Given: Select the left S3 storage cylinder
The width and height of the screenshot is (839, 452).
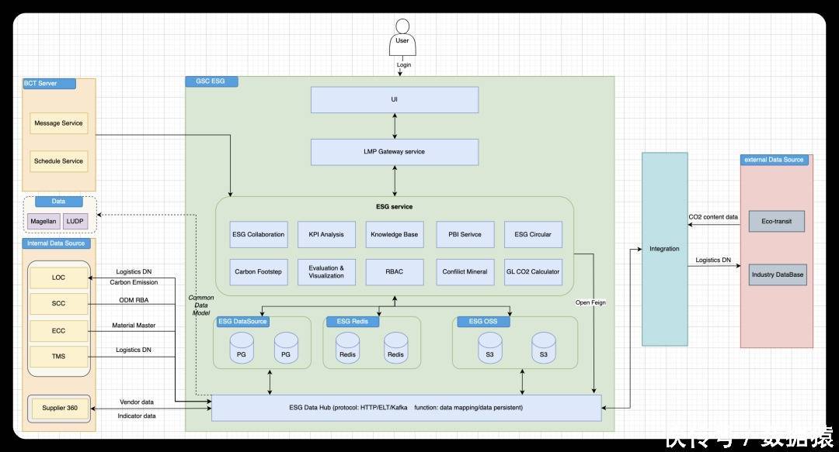Looking at the screenshot, I should [x=490, y=349].
